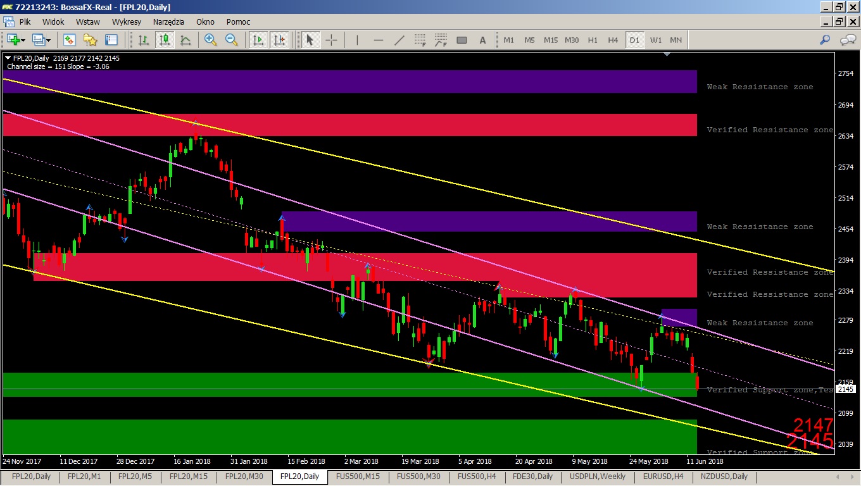Click the triangle beside FPL20,Daily chart title
This screenshot has width=861, height=486.
click(x=8, y=58)
